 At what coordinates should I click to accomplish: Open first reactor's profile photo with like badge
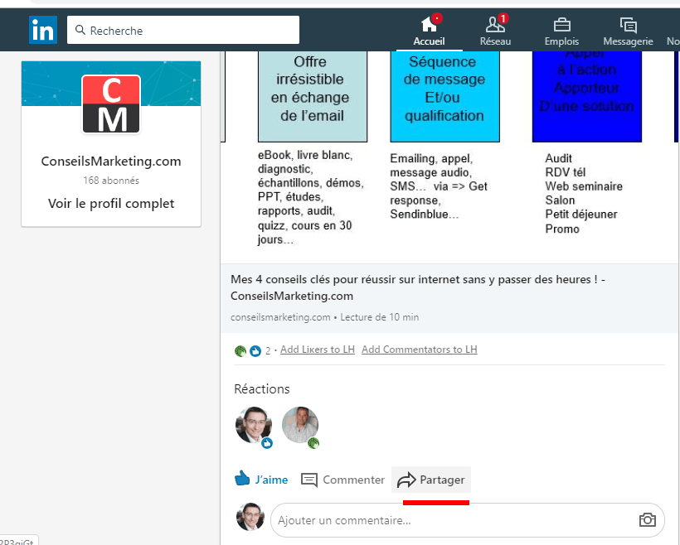[254, 425]
